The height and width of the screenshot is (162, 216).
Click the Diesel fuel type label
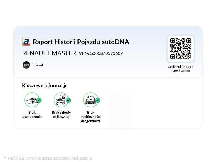(38, 65)
